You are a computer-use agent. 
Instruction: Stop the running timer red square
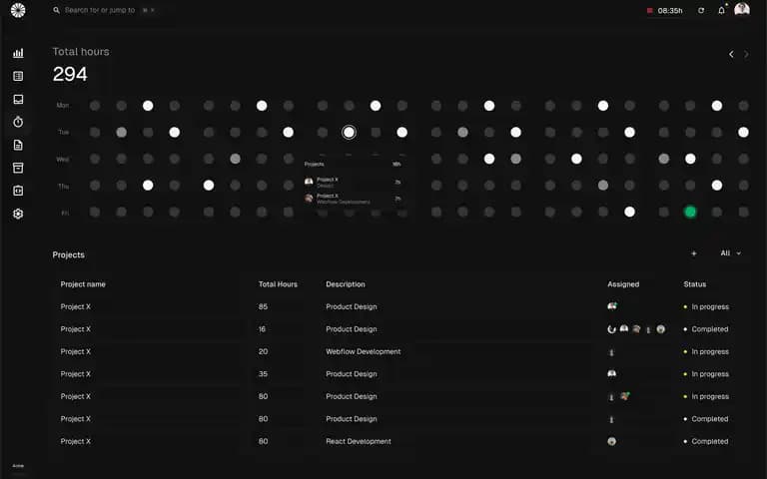click(649, 10)
